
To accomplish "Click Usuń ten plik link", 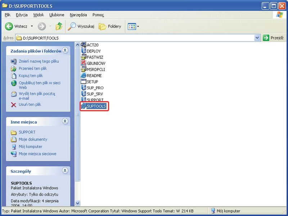I will point(30,104).
